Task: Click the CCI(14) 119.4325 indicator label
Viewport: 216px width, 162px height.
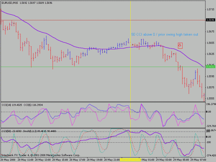Action: 12,105
